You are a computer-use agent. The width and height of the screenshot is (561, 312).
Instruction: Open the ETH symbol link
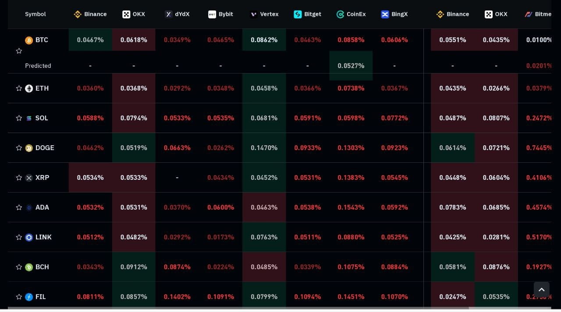click(42, 88)
